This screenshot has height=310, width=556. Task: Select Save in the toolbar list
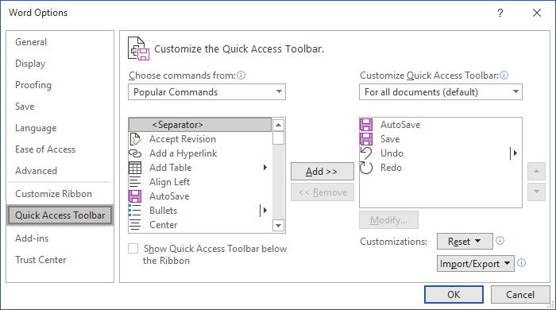tap(440, 139)
